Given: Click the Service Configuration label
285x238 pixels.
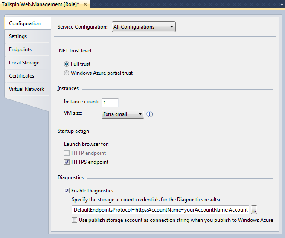Looking at the screenshot, I should 82,27.
